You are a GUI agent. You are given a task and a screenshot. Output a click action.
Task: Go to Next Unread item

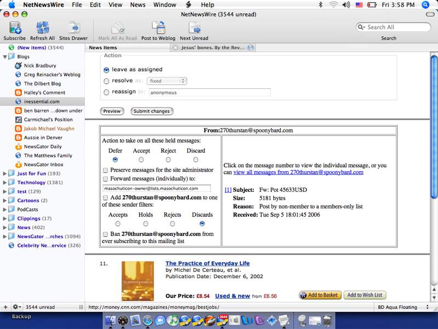[x=194, y=28]
